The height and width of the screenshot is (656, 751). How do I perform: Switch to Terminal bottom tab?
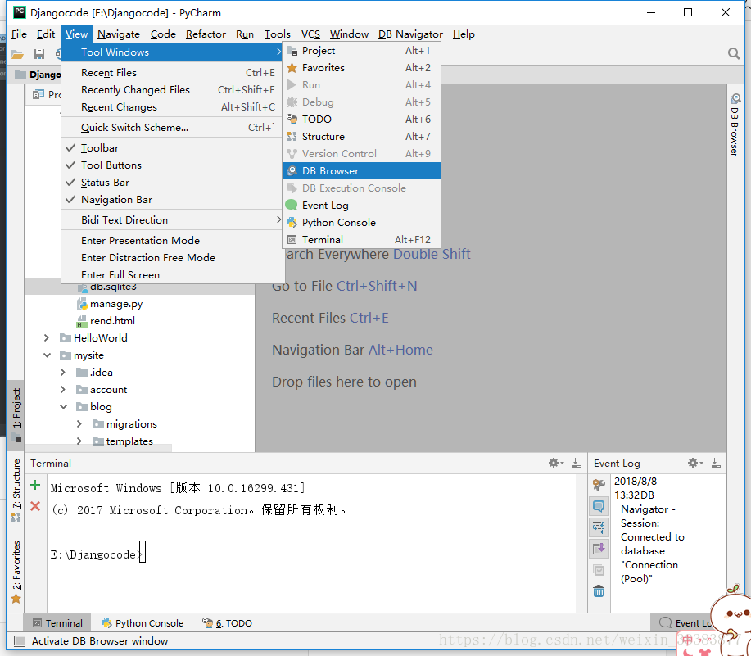pos(57,623)
